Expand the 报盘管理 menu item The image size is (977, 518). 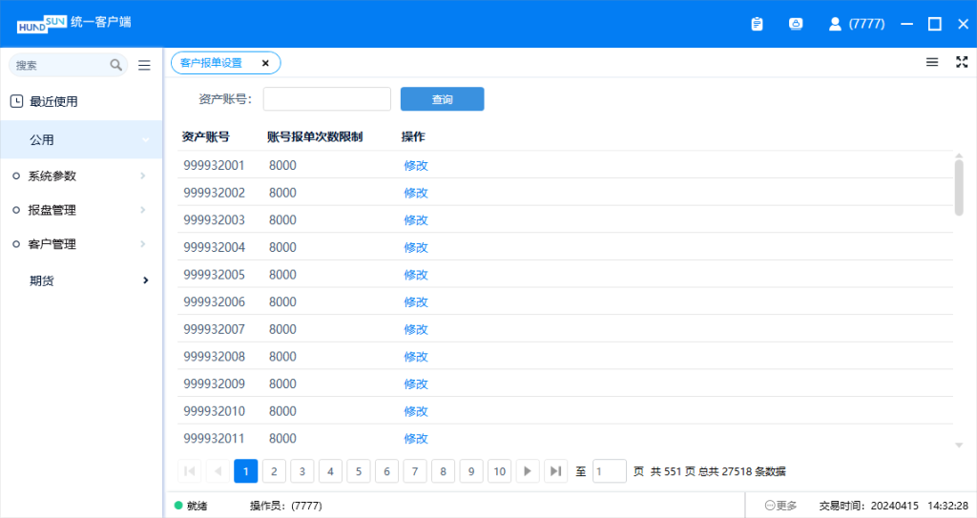point(52,210)
